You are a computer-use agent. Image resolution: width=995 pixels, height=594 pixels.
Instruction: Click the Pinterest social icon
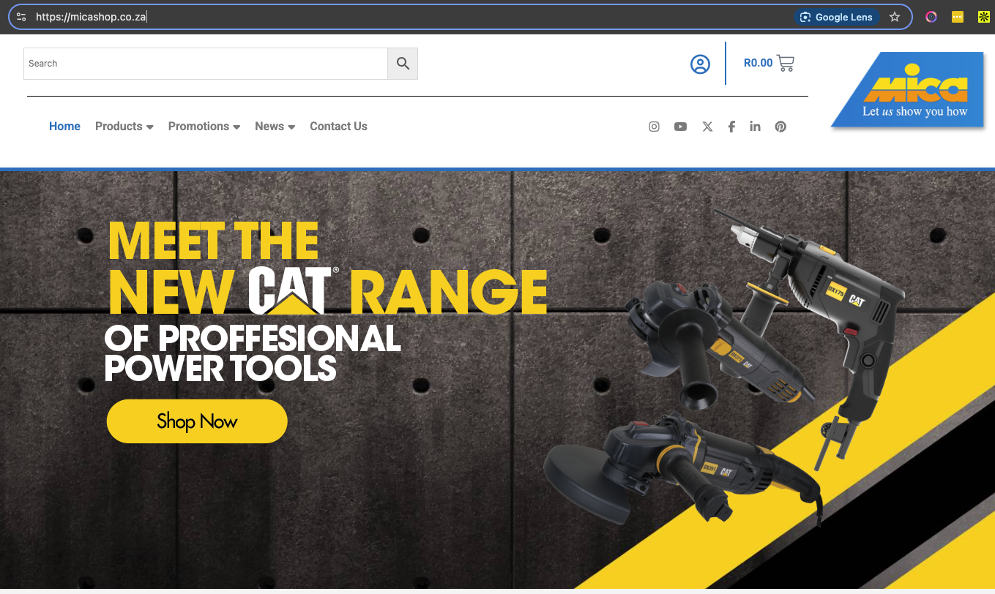[780, 126]
